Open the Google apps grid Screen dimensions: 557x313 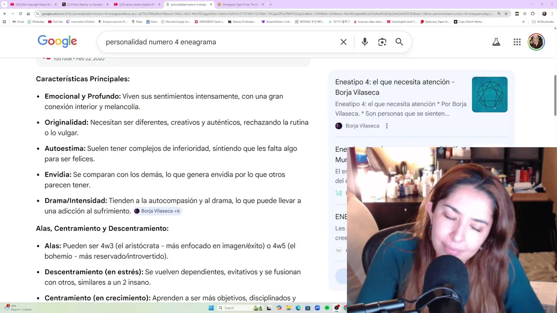click(517, 42)
